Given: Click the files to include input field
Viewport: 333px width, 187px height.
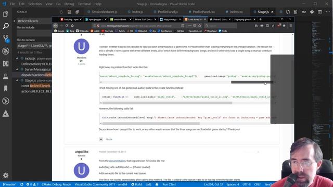Looking at the screenshot, I should pos(34,33).
